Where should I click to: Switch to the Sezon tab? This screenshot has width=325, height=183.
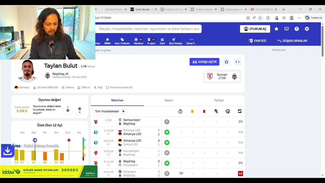click(169, 100)
